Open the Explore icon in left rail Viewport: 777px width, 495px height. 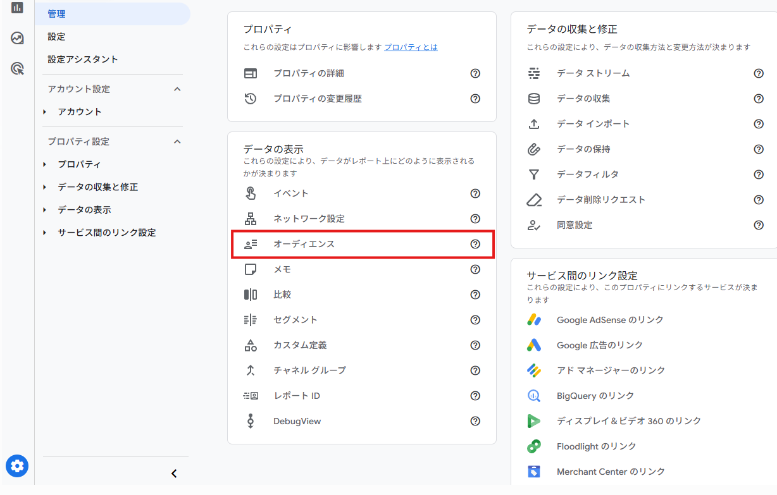(x=17, y=39)
